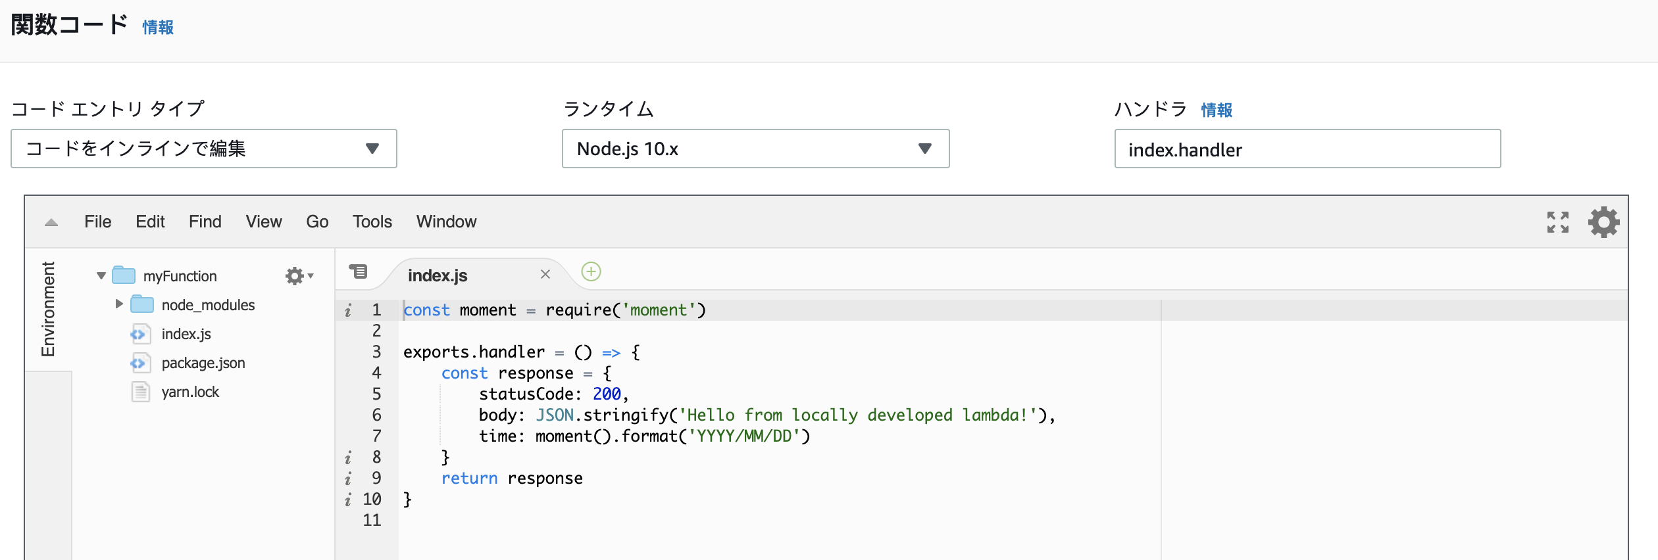Click 'const response' on line 4
Screen dimensions: 1658x560
[x=507, y=373]
